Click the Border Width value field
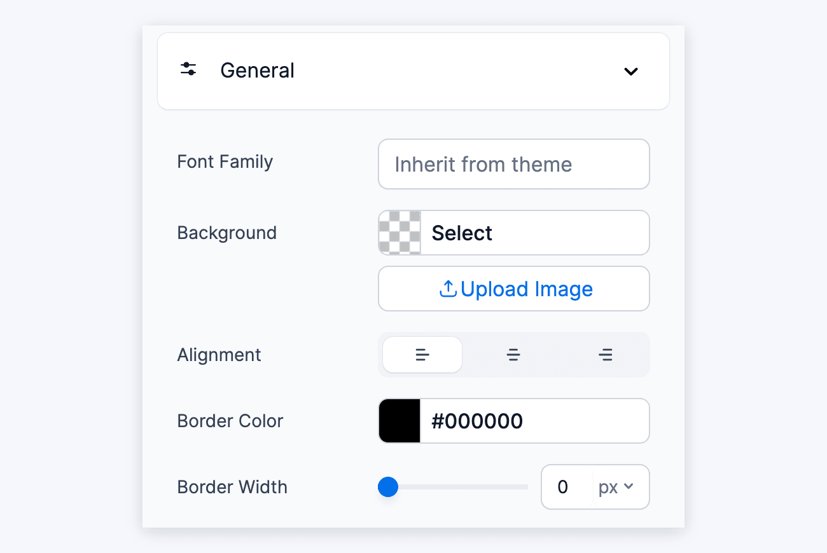The width and height of the screenshot is (827, 553). pyautogui.click(x=567, y=487)
